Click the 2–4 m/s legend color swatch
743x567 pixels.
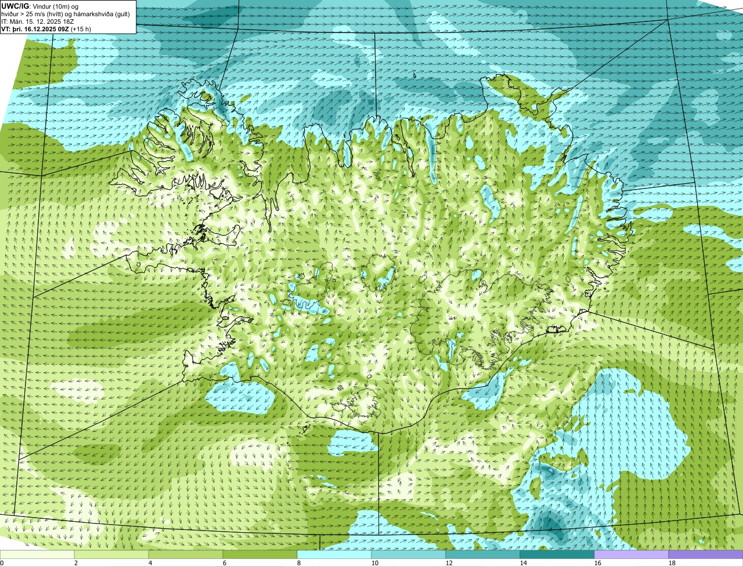tap(112, 554)
